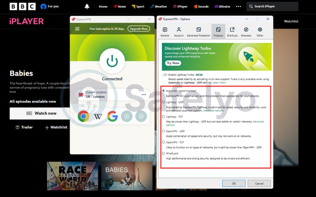Click the rocket icon on Turbo banner

click(248, 56)
